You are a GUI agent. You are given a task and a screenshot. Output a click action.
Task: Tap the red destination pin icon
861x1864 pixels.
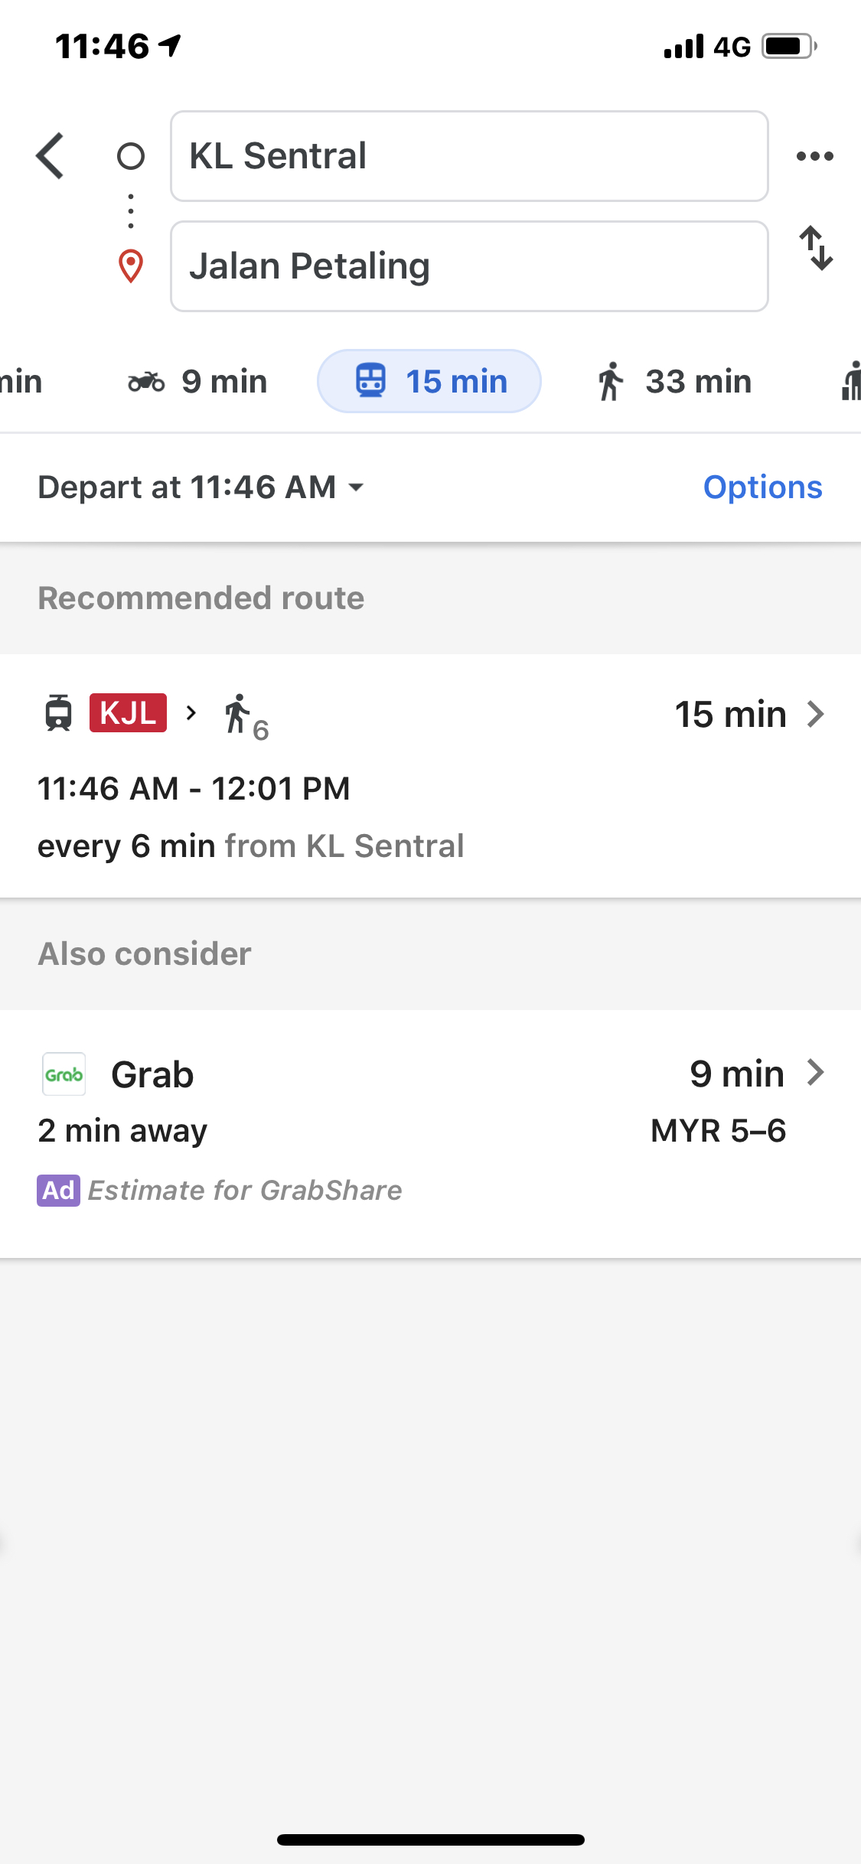tap(131, 266)
